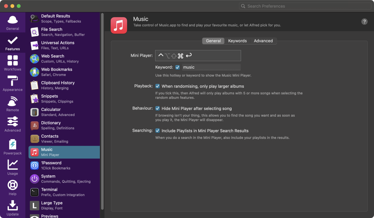Select Web Search feature icon
This screenshot has width=374, height=218.
[34, 59]
